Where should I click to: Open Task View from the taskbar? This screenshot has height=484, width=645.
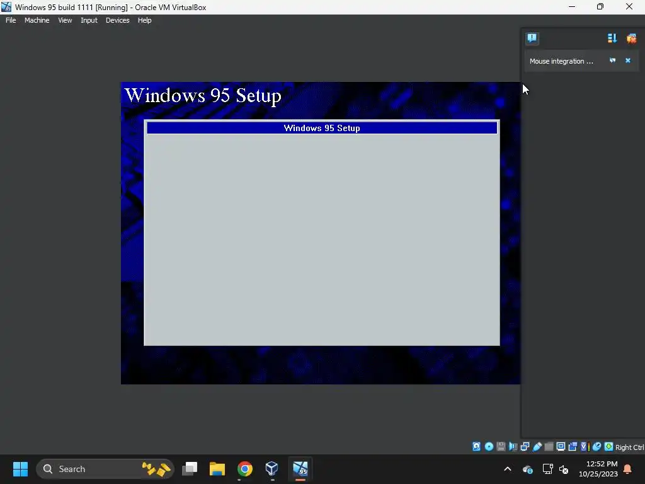190,469
